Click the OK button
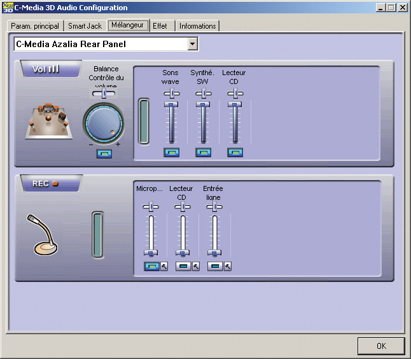This screenshot has width=411, height=359. [x=381, y=346]
